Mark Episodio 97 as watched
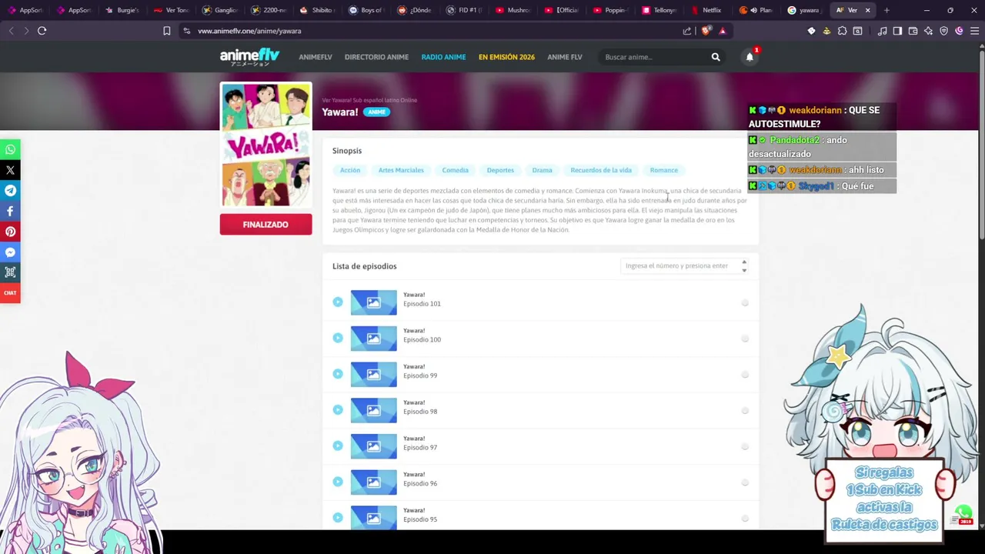 pyautogui.click(x=745, y=446)
